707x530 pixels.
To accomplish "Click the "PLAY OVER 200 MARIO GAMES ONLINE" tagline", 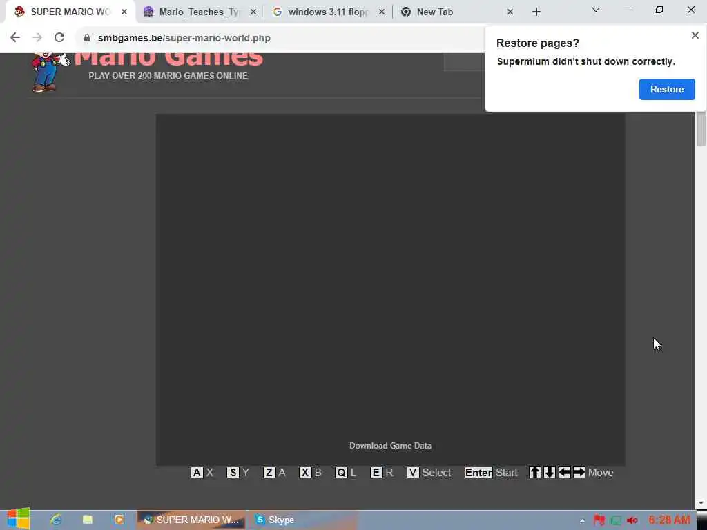I will click(x=168, y=76).
